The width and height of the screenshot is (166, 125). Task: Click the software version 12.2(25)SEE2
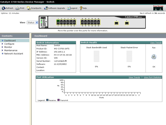click(x=60, y=64)
